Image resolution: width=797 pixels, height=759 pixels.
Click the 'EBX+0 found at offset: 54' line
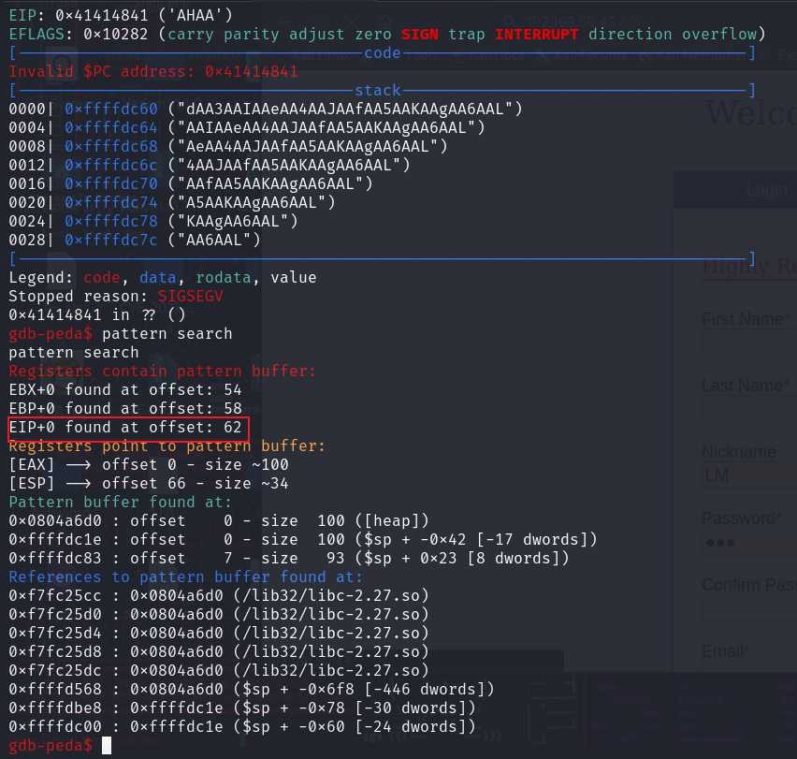(x=125, y=390)
